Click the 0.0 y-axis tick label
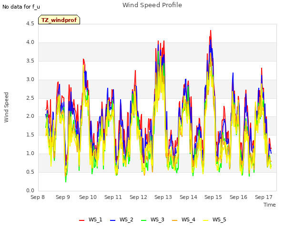 pyautogui.click(x=30, y=191)
